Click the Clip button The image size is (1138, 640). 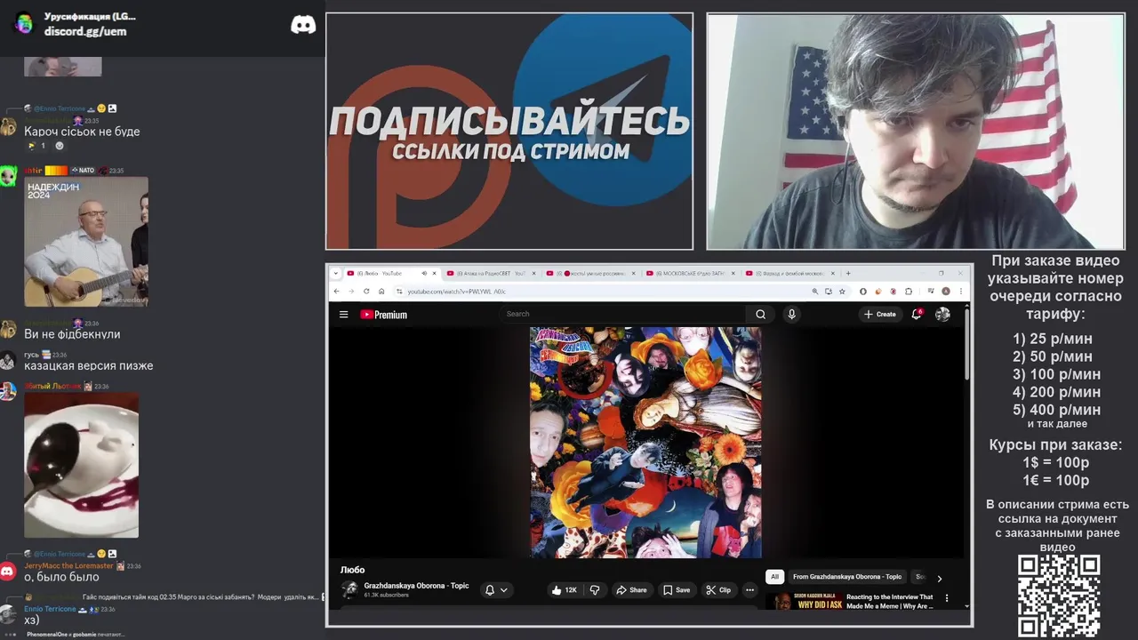[x=718, y=589]
